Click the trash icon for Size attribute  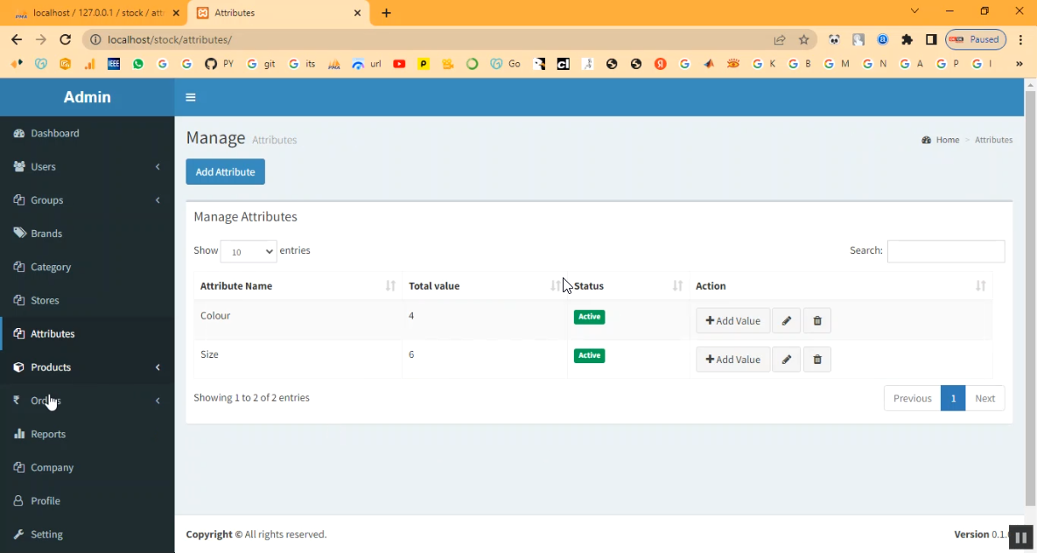coord(816,360)
